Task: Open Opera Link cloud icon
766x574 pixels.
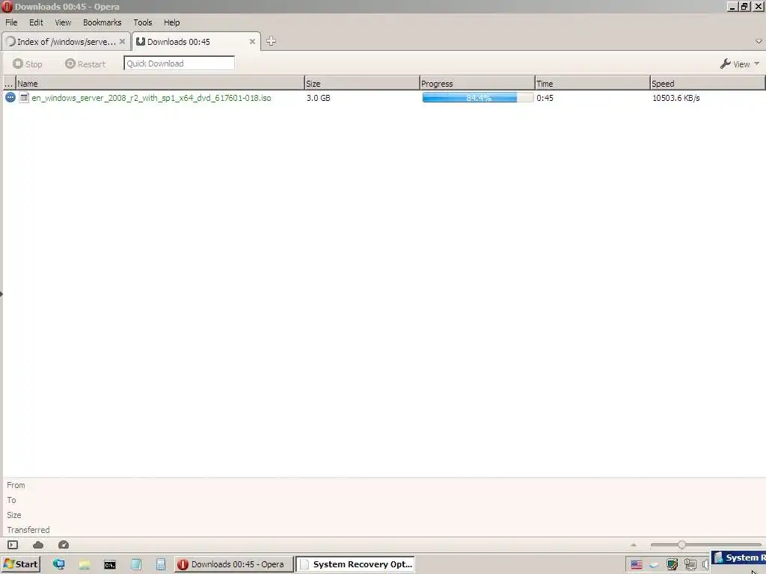Action: (x=38, y=545)
